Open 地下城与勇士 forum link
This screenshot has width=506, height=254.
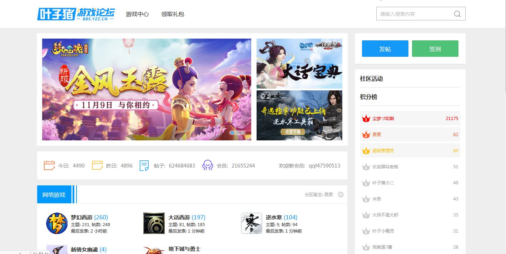point(184,249)
